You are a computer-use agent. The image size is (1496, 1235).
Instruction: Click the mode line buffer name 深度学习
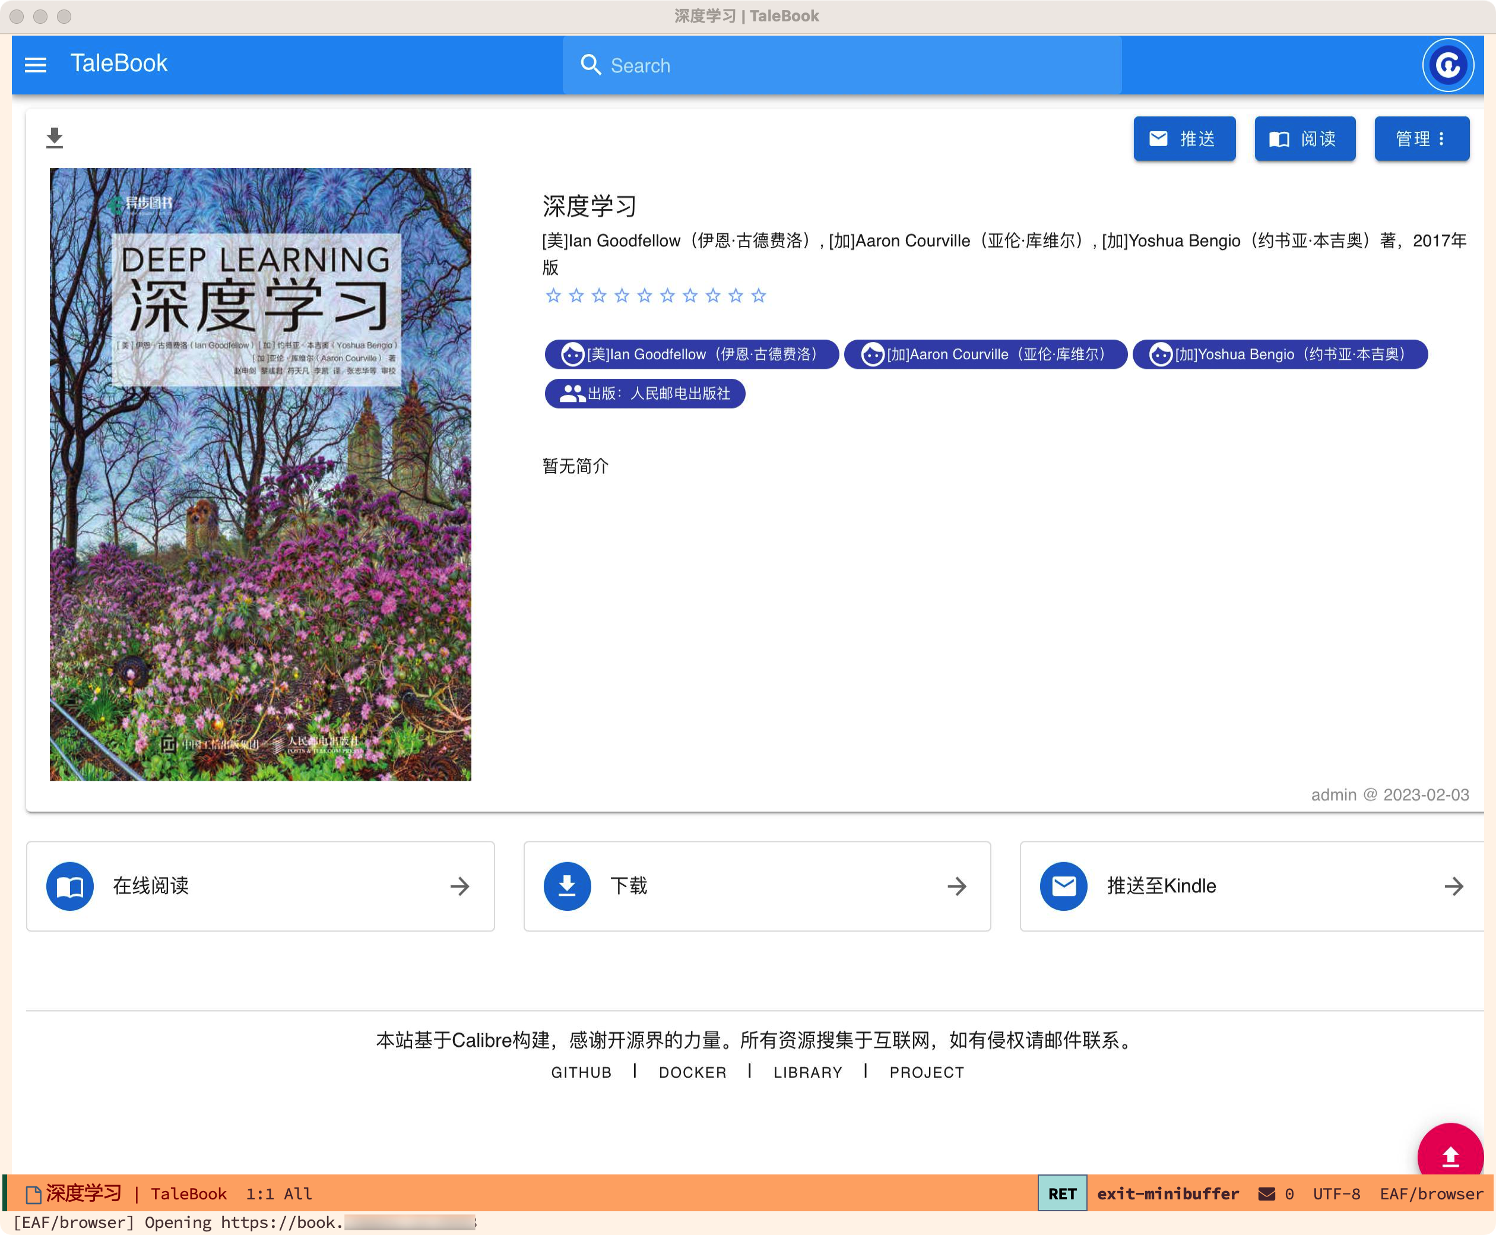pos(83,1193)
